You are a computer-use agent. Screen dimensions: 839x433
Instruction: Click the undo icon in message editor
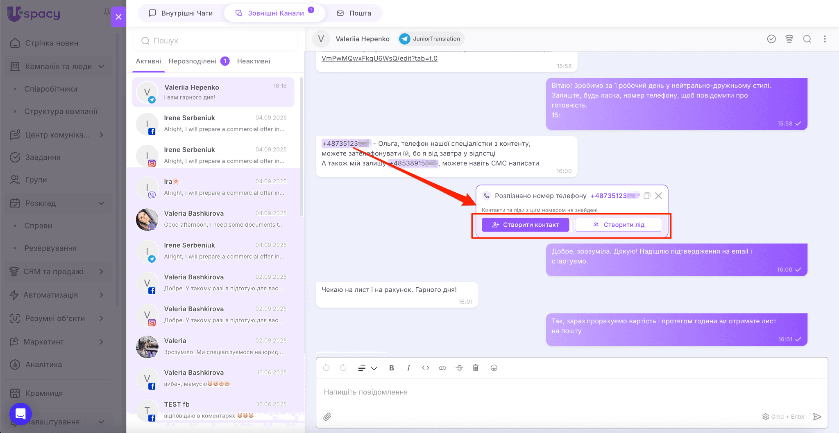[326, 368]
